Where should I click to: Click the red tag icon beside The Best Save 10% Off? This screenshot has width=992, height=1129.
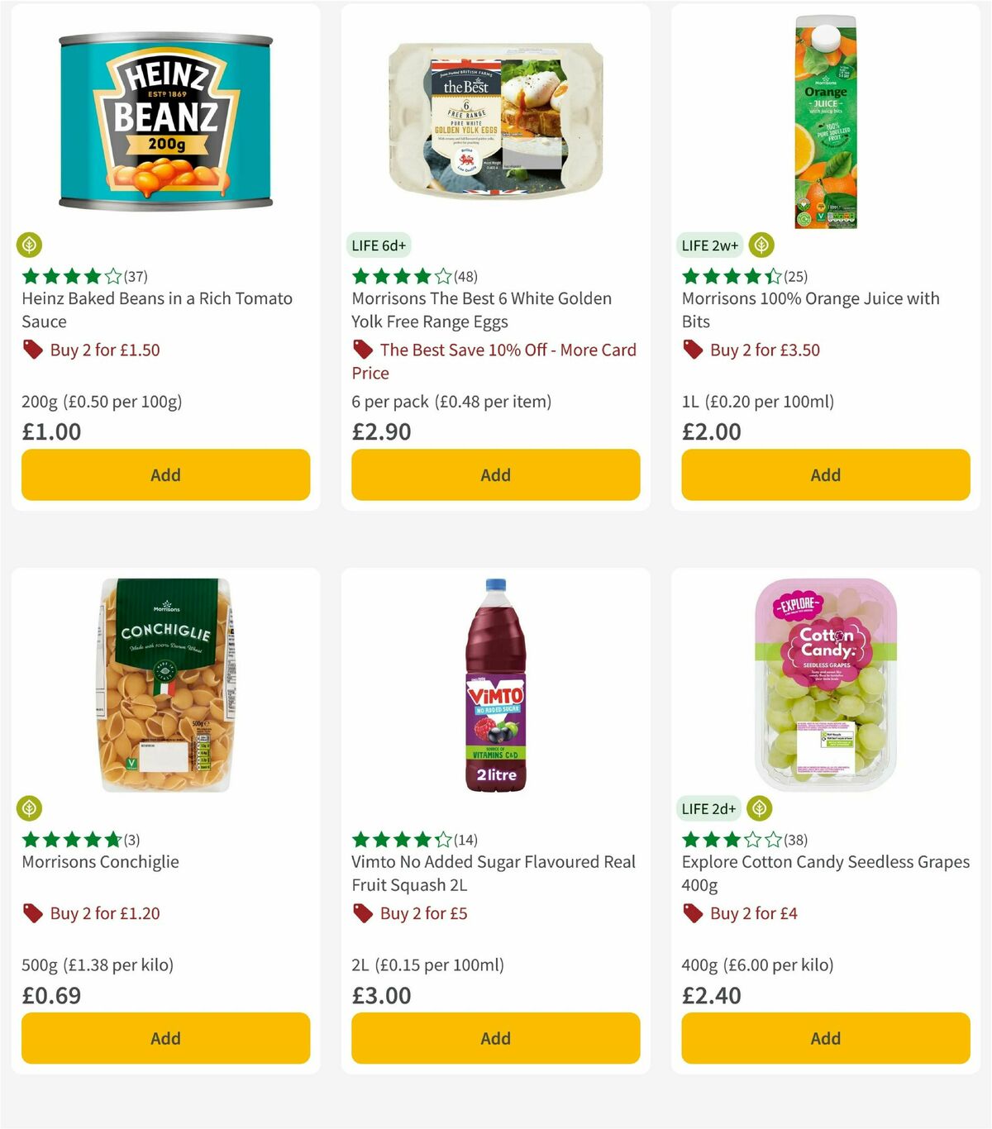(x=362, y=350)
